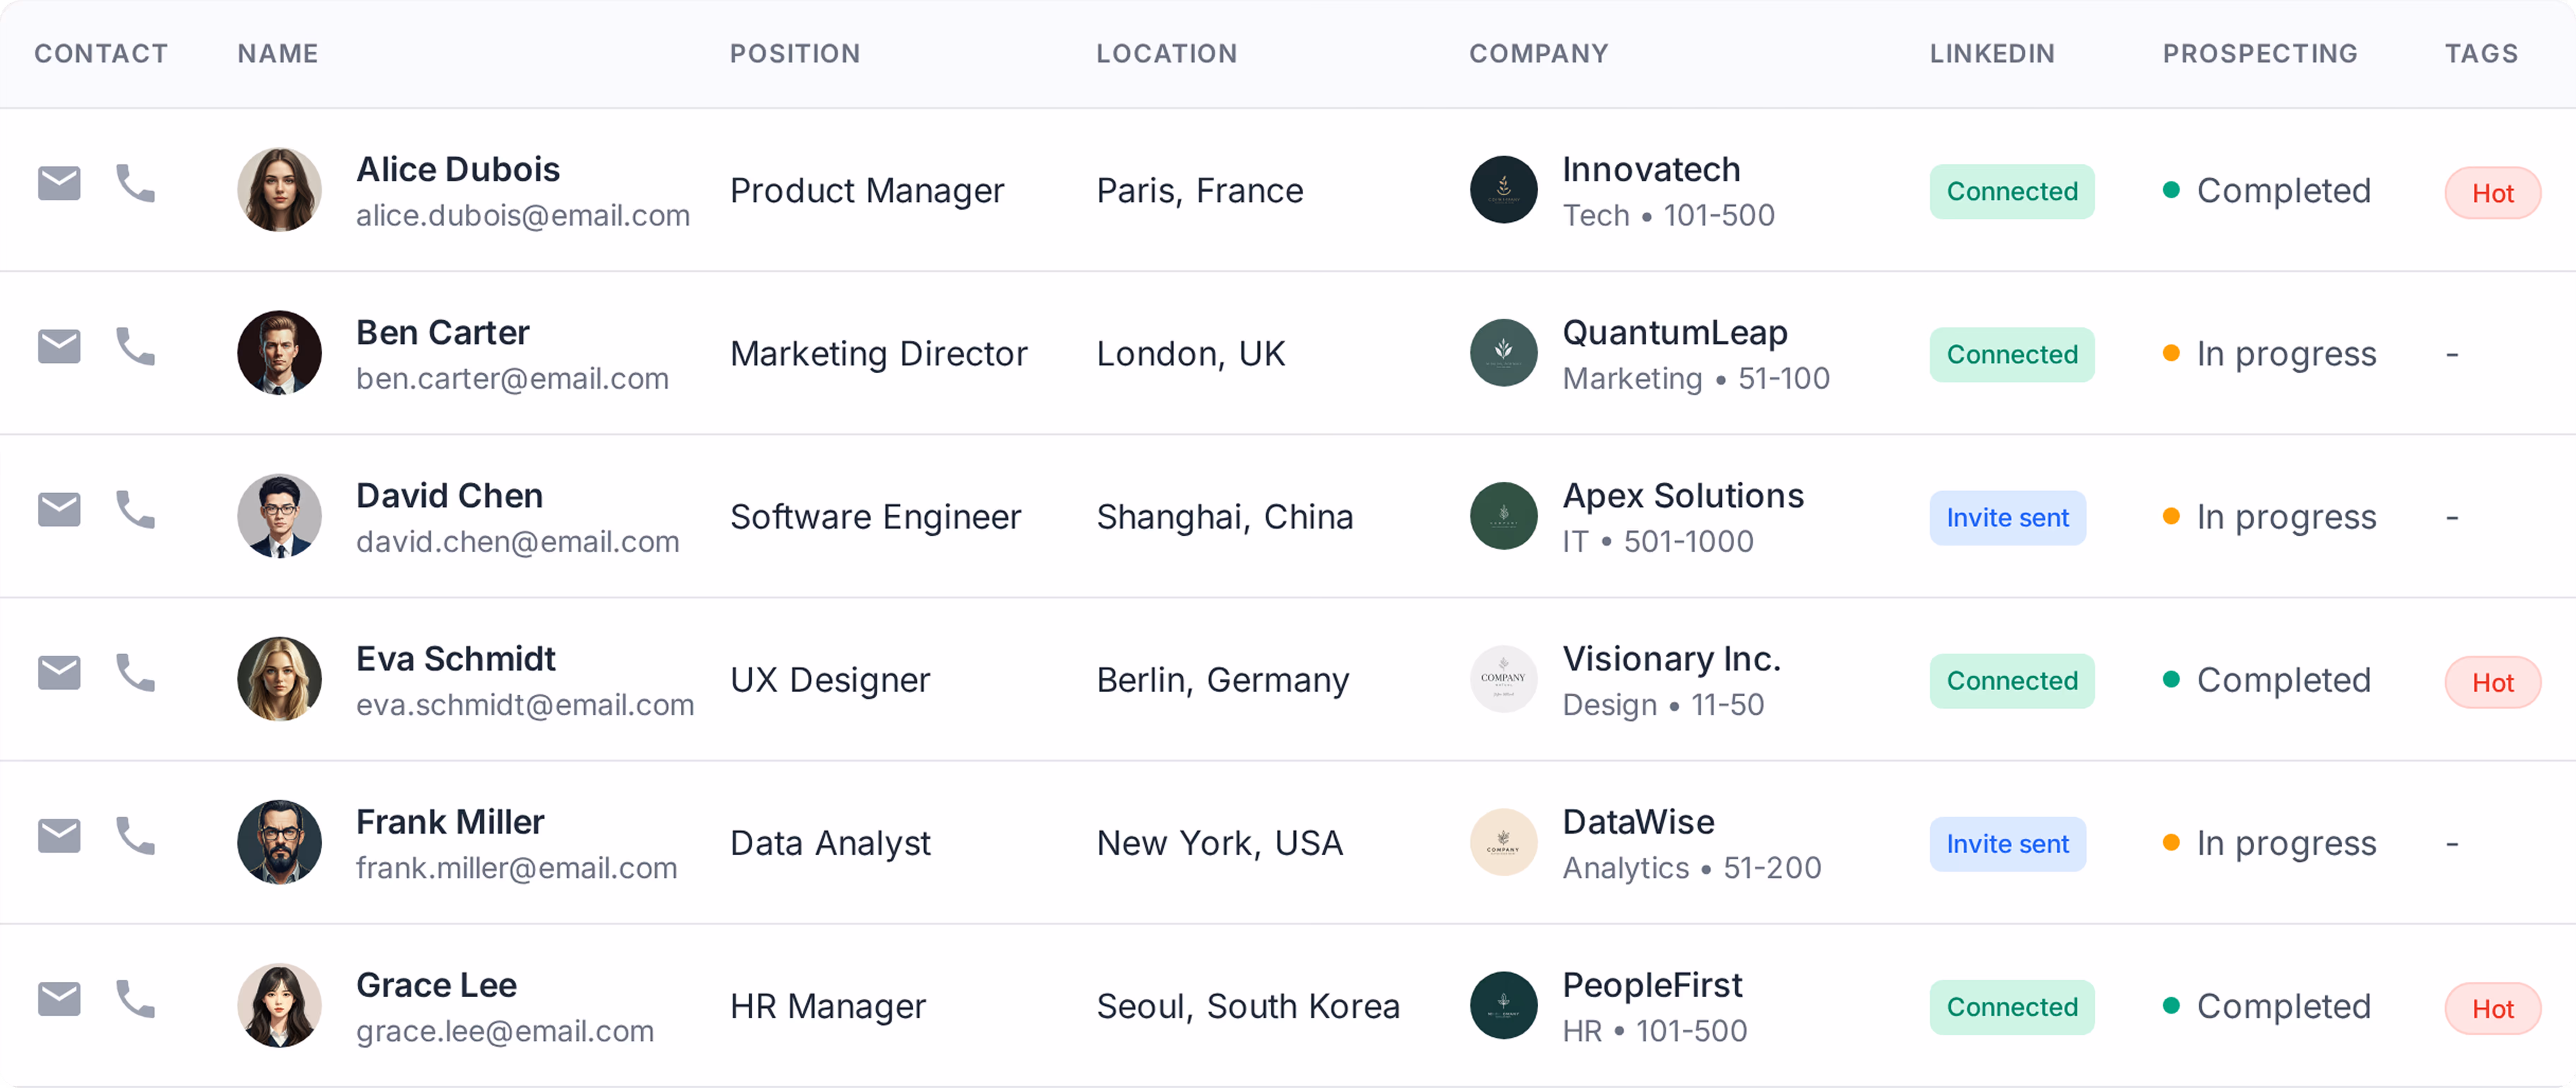
Task: Open Grace Lee's avatar photo
Action: (x=279, y=1005)
